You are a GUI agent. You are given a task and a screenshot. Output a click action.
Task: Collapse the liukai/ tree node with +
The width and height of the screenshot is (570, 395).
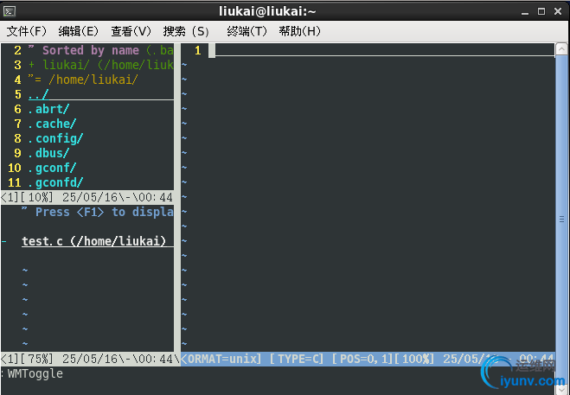pyautogui.click(x=32, y=65)
